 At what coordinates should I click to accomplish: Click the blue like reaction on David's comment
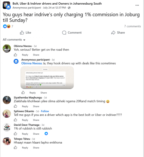pos(46,133)
